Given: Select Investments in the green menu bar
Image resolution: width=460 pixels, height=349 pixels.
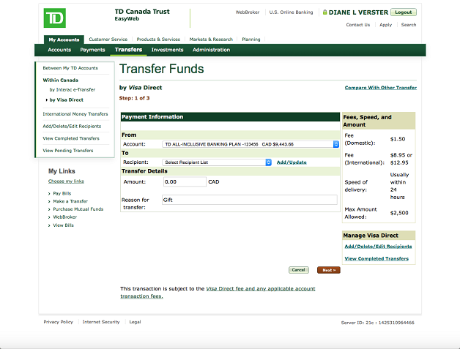Looking at the screenshot, I should (167, 50).
